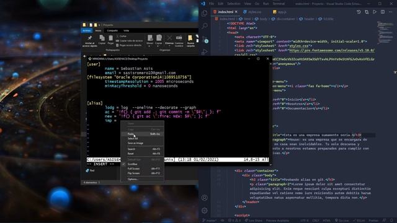
Task: Click the header breadcrumb in VS Code
Action: (306, 19)
